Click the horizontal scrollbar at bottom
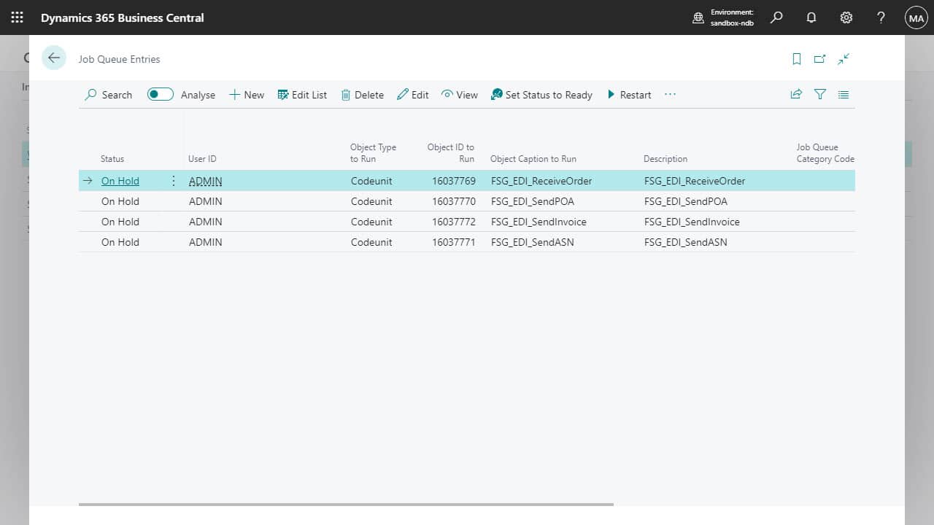The image size is (934, 525). click(346, 504)
